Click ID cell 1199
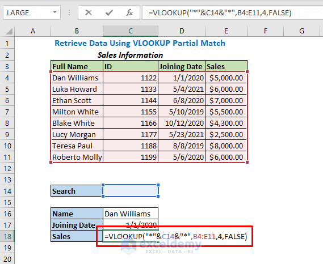 tap(131, 157)
